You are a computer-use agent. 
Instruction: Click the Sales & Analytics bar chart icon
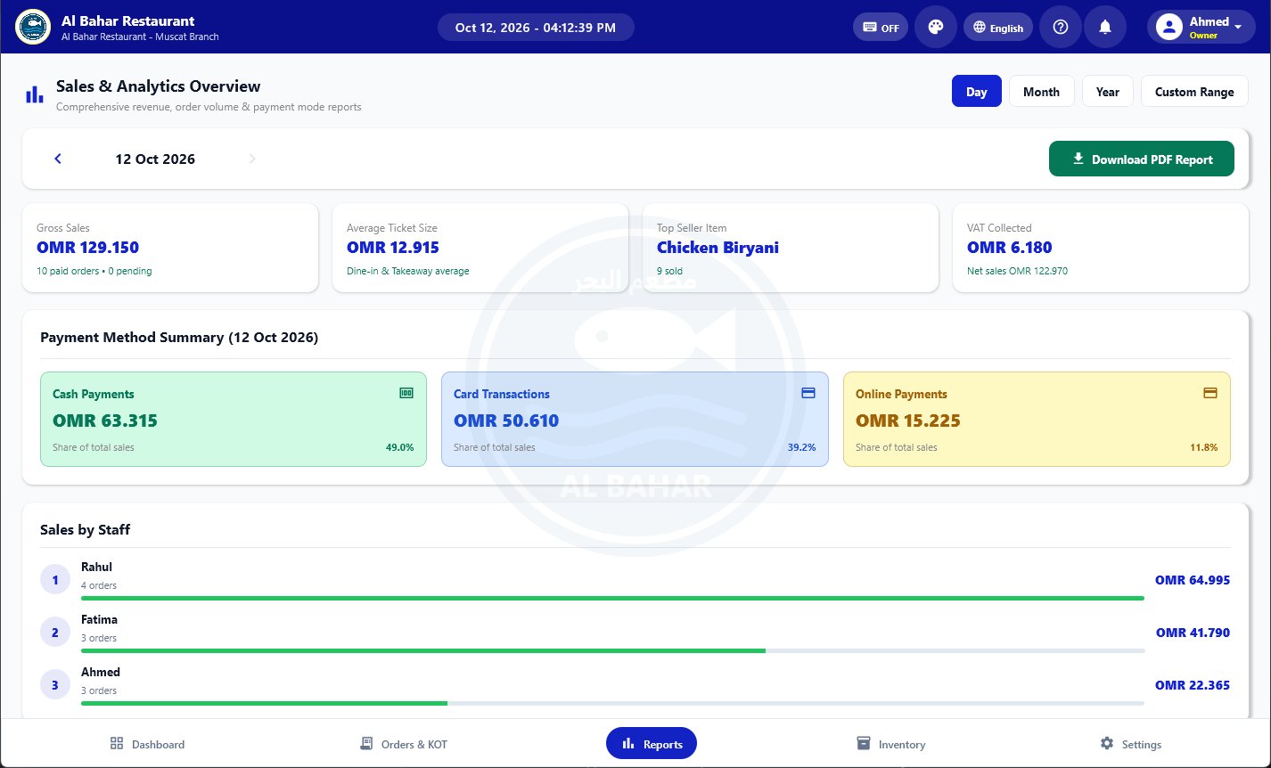pos(35,94)
